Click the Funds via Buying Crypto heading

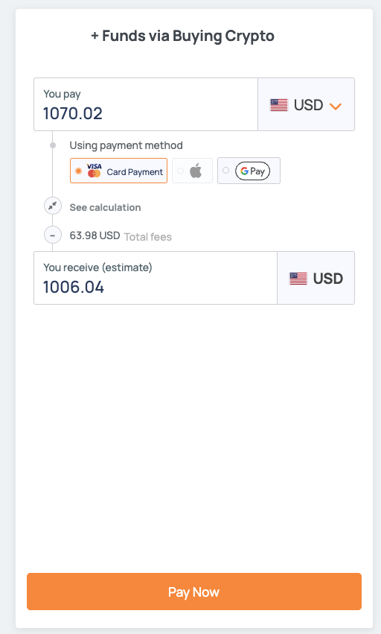pyautogui.click(x=182, y=36)
